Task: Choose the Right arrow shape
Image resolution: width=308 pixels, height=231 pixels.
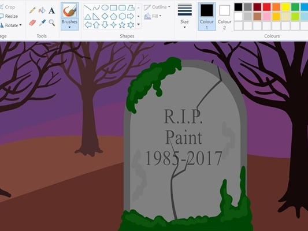Action: (x=131, y=16)
